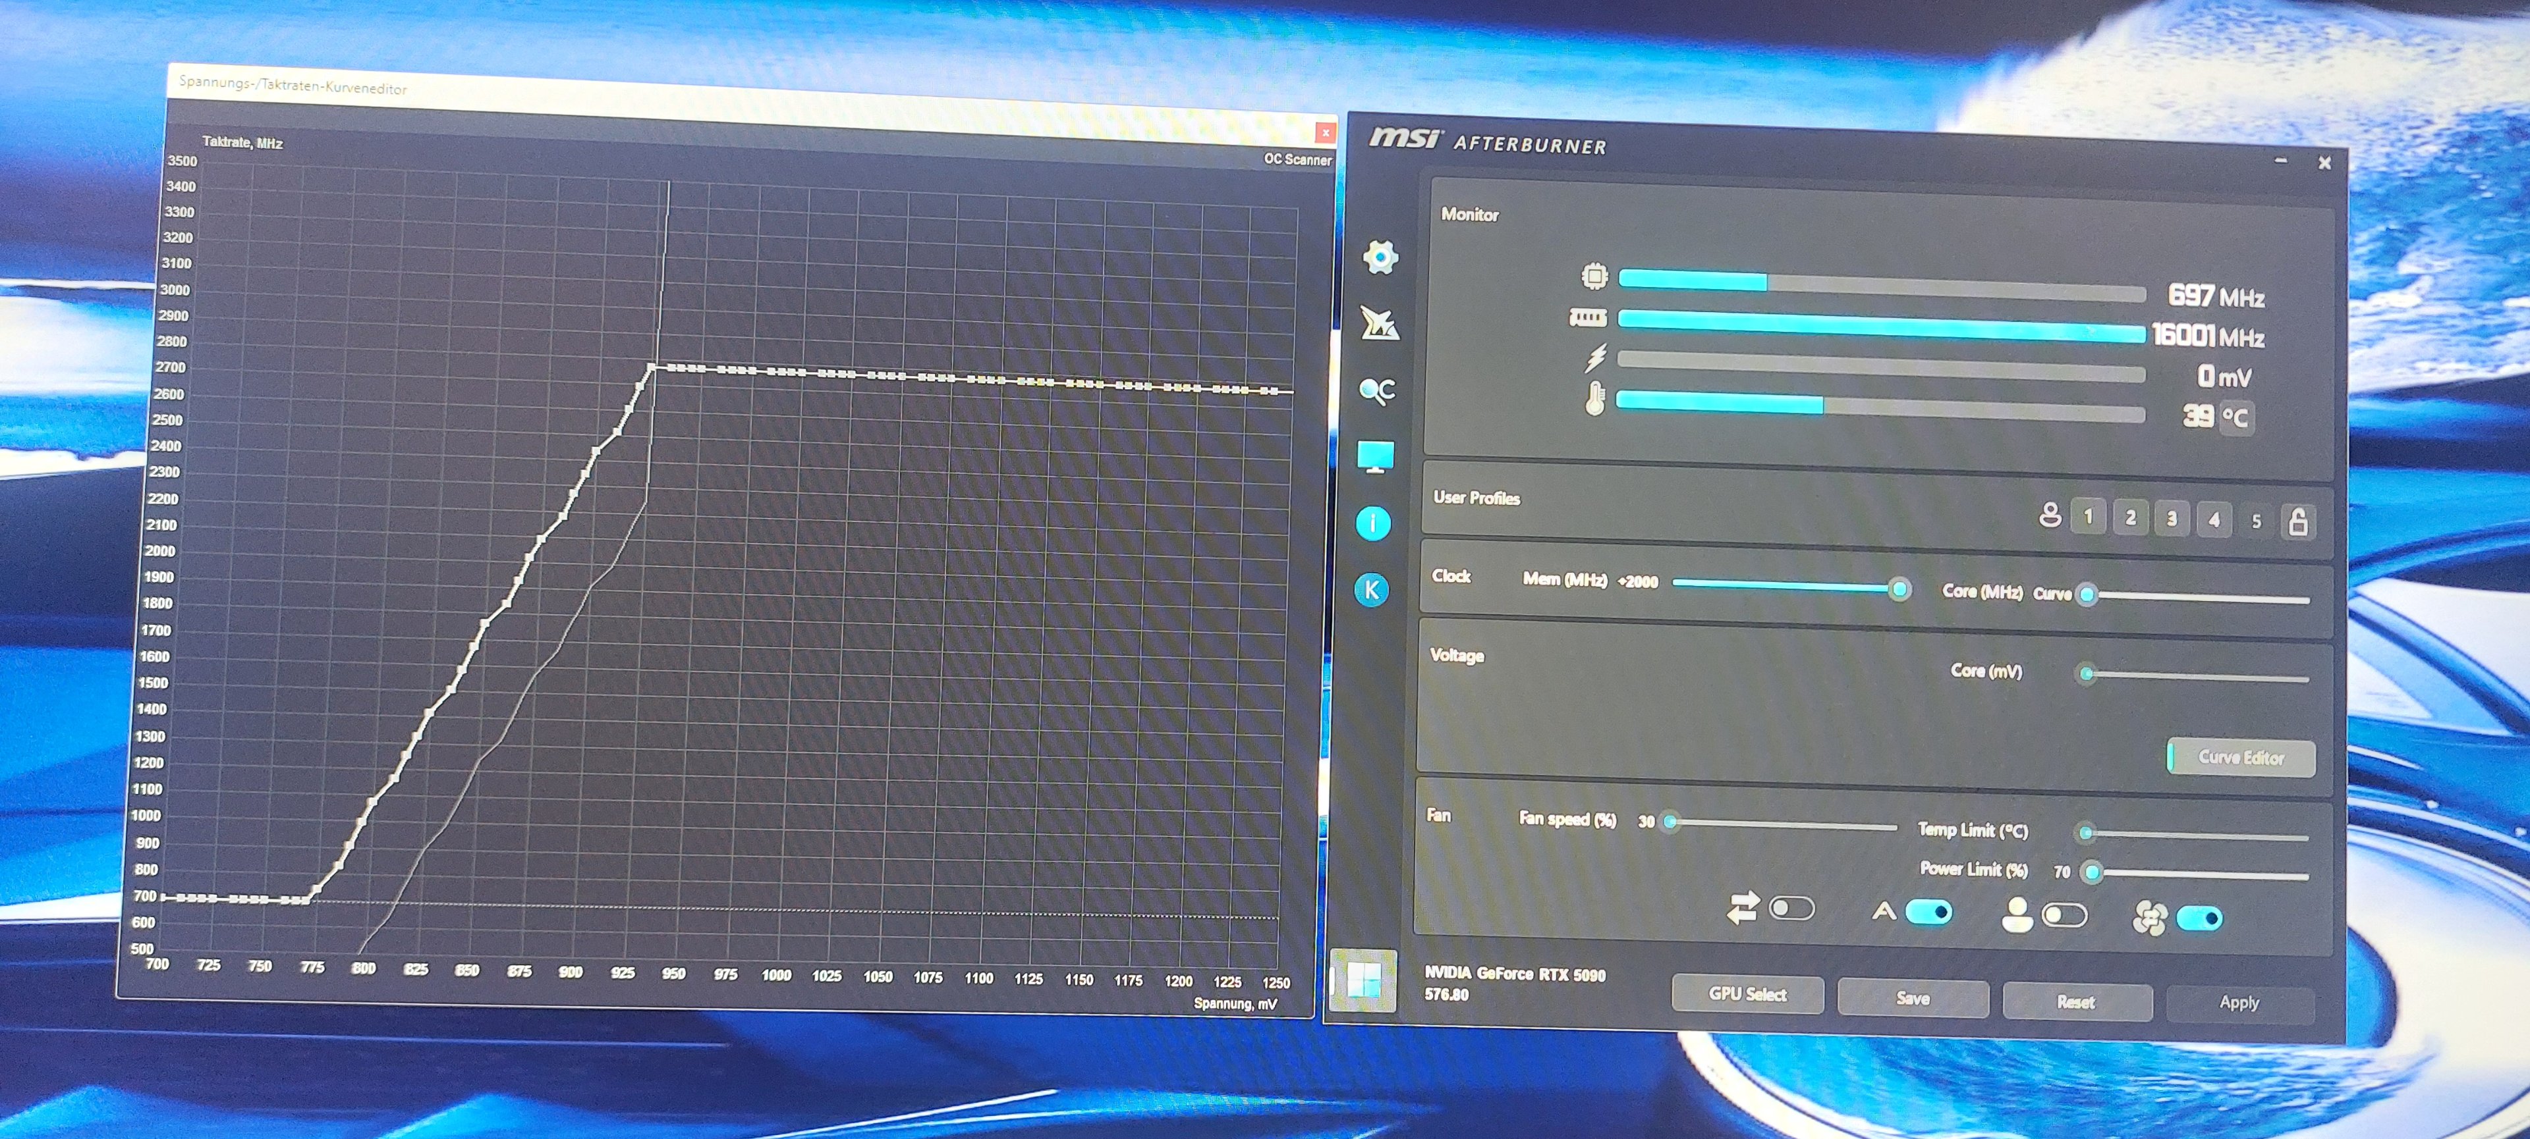Viewport: 2530px width, 1139px height.
Task: Open Afterburner settings gear icon
Action: [1380, 257]
